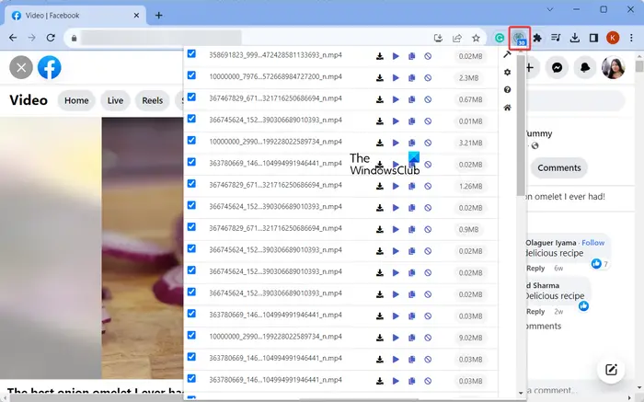Uncheck the 0.01MB file checkbox
The height and width of the screenshot is (402, 644).
coord(191,119)
